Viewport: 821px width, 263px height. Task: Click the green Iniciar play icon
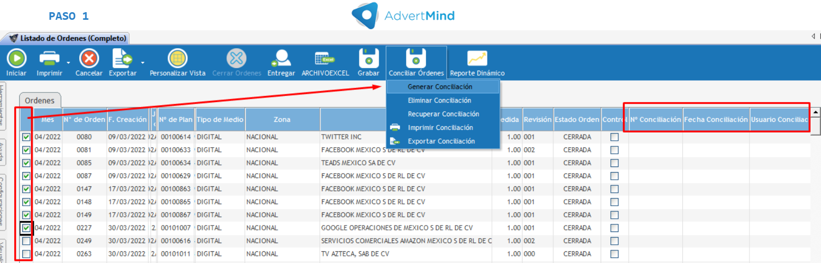tap(16, 58)
